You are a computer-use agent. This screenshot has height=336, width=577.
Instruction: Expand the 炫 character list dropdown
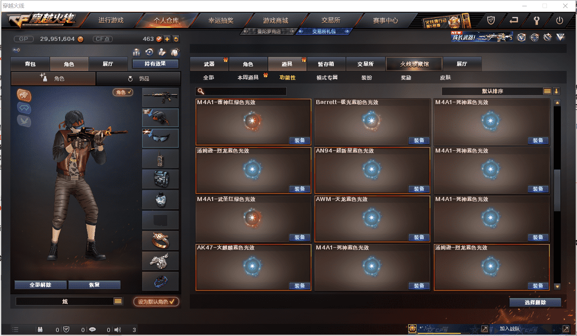click(118, 301)
